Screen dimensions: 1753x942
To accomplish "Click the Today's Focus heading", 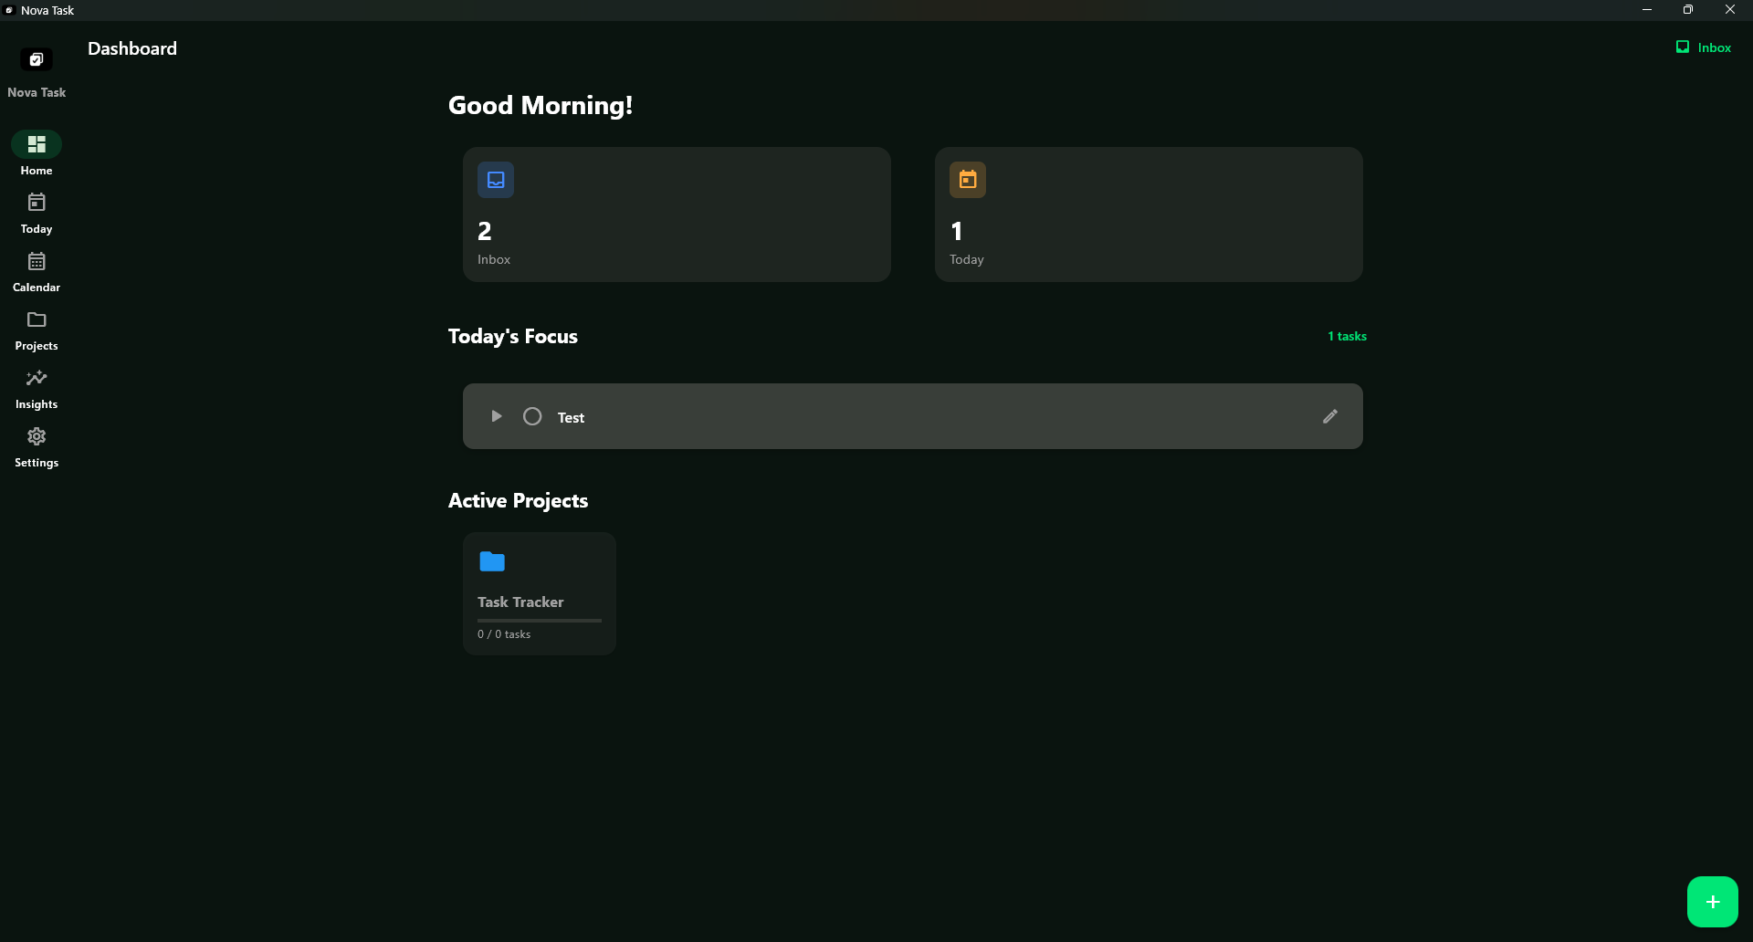I will (513, 337).
